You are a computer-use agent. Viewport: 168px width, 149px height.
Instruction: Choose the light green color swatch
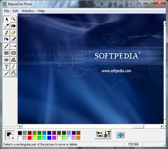pos(64,138)
